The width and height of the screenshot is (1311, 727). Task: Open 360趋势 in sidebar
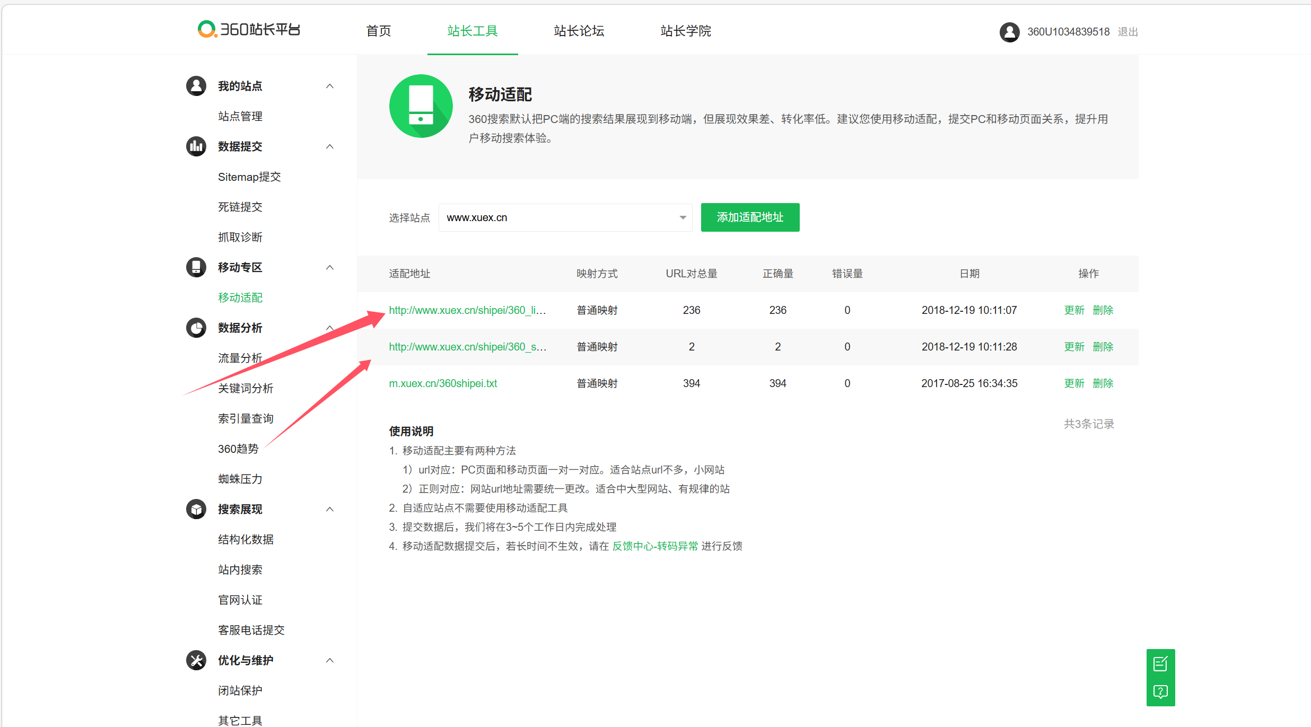[238, 449]
